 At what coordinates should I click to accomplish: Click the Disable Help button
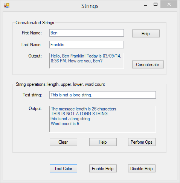(142, 169)
